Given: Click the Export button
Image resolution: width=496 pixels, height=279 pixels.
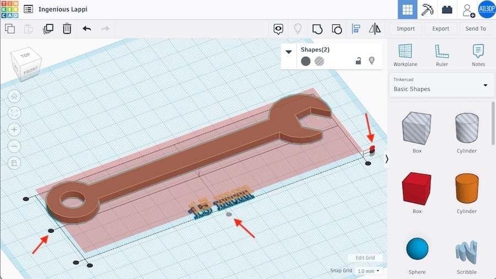Looking at the screenshot, I should point(440,29).
